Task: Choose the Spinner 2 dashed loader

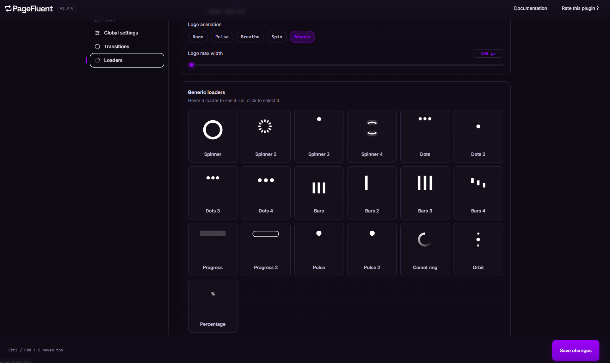Action: coord(266,136)
